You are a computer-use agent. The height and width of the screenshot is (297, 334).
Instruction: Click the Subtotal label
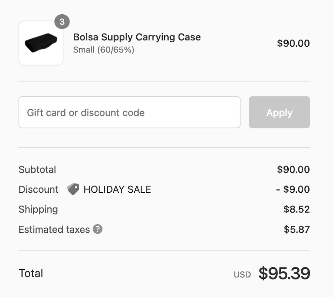(37, 170)
